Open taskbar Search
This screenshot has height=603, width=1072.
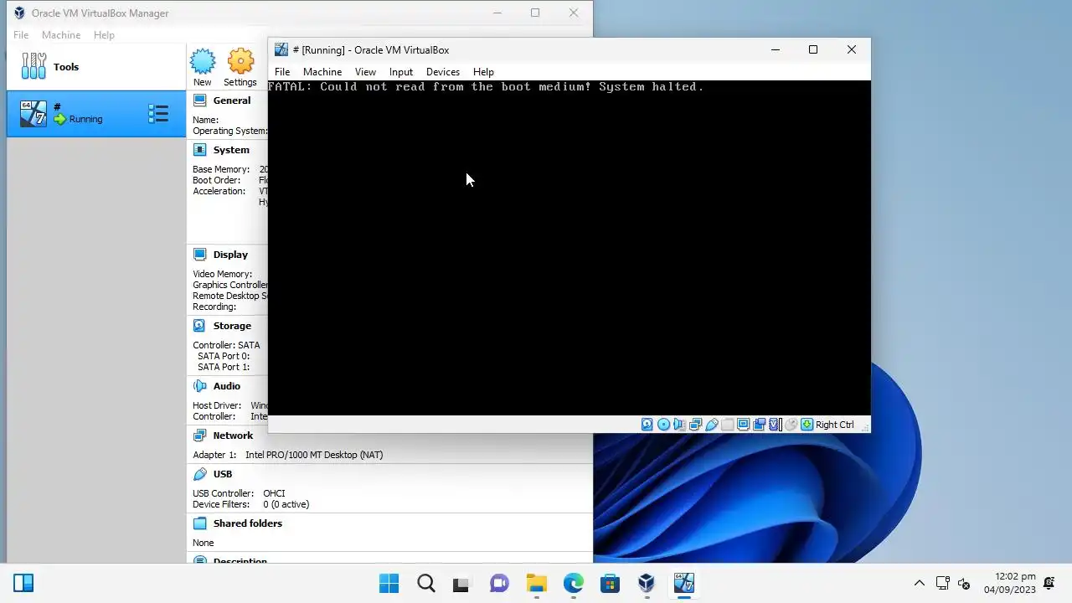click(425, 583)
